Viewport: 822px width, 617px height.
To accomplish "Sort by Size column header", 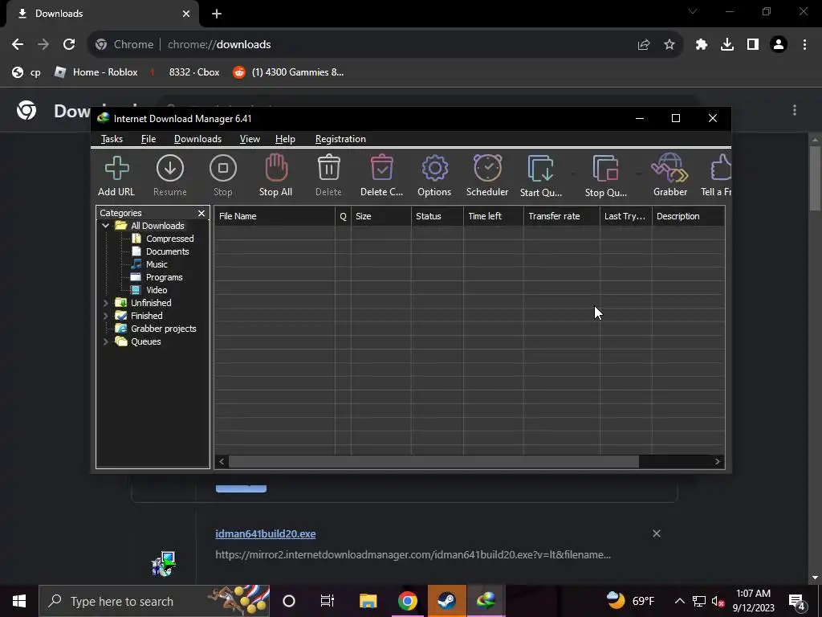I will coord(381,216).
